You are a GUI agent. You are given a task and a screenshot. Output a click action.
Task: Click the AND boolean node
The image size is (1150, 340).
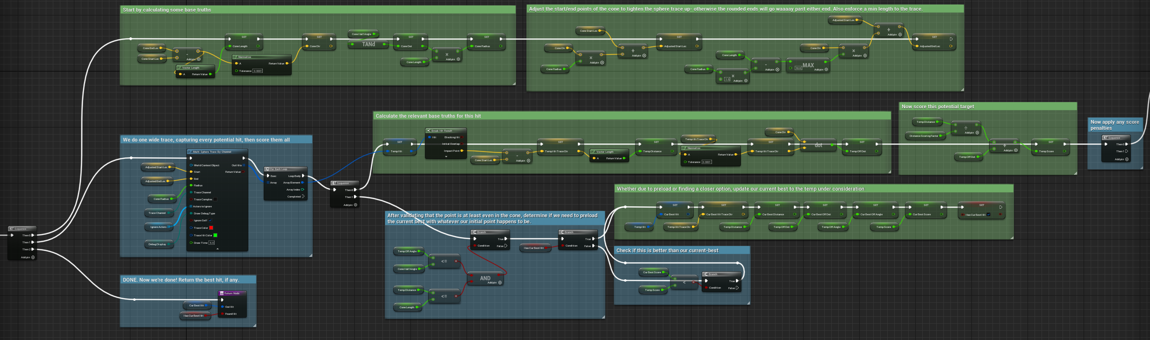click(x=486, y=278)
